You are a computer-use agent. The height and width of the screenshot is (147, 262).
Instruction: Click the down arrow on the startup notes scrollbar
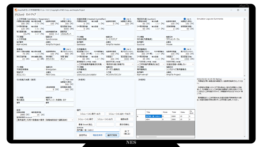(x=244, y=136)
